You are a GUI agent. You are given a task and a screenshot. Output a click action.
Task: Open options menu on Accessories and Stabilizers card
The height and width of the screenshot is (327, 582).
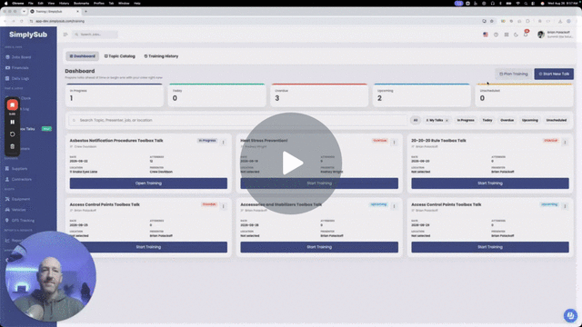coord(394,206)
